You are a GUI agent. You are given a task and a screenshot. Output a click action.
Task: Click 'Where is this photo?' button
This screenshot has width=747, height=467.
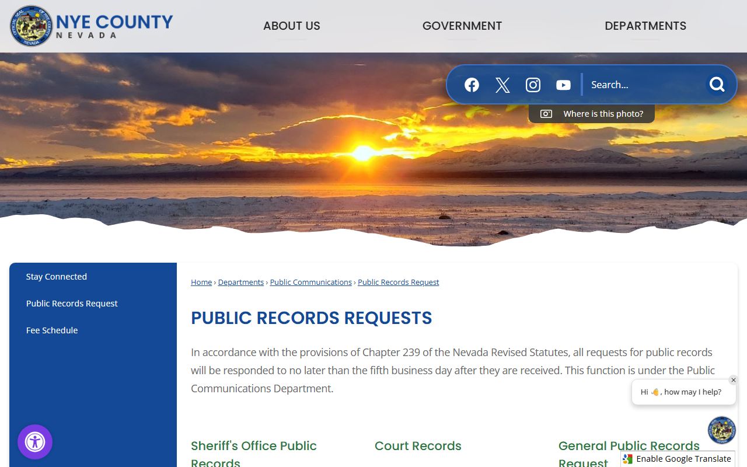(x=592, y=114)
